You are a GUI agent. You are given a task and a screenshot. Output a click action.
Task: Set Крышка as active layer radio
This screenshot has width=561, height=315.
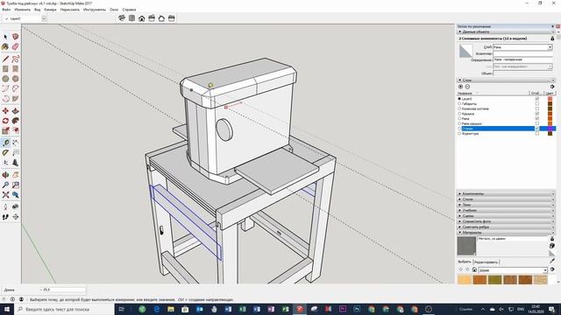point(459,114)
